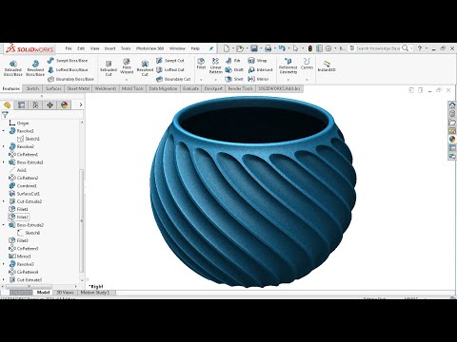Viewport: 457px width, 342px height.
Task: Switch to PropertyManager tab
Action: click(x=21, y=104)
